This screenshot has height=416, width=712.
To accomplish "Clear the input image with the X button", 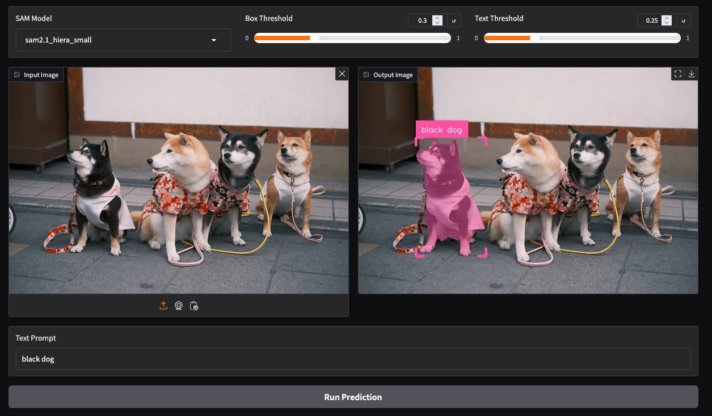I will coord(342,74).
